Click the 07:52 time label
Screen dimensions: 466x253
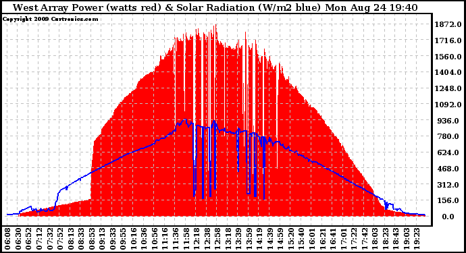pyautogui.click(x=60, y=239)
